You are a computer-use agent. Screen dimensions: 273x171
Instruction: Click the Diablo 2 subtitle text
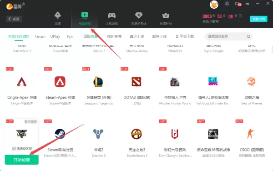99,51
